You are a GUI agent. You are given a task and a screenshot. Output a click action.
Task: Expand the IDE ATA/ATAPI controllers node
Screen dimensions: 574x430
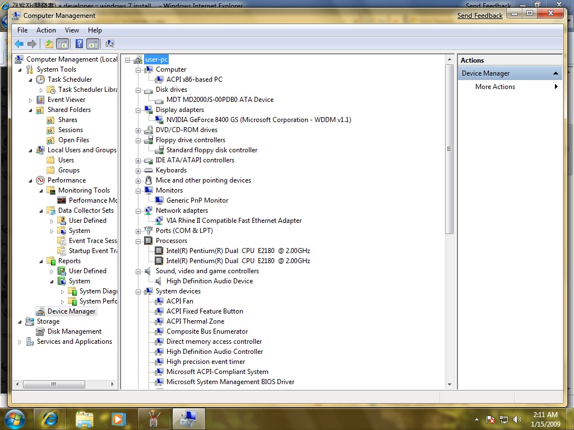[138, 161]
